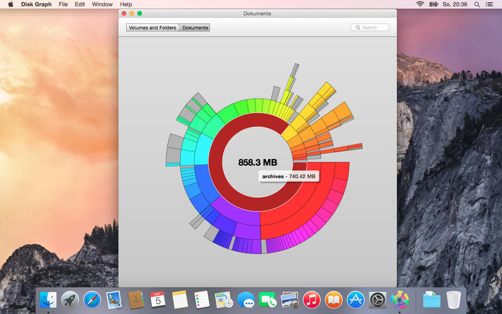Open the Wi-Fi status menu
Screen dimensions: 502x314
420,4
